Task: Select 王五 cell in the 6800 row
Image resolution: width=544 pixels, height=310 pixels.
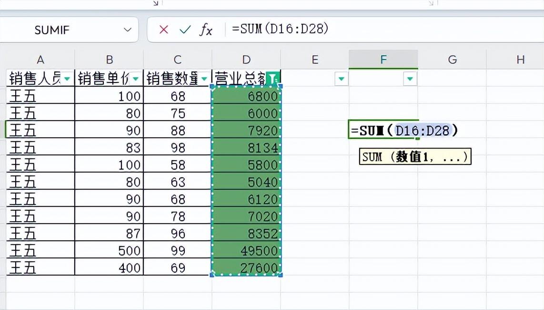Action: [40, 95]
